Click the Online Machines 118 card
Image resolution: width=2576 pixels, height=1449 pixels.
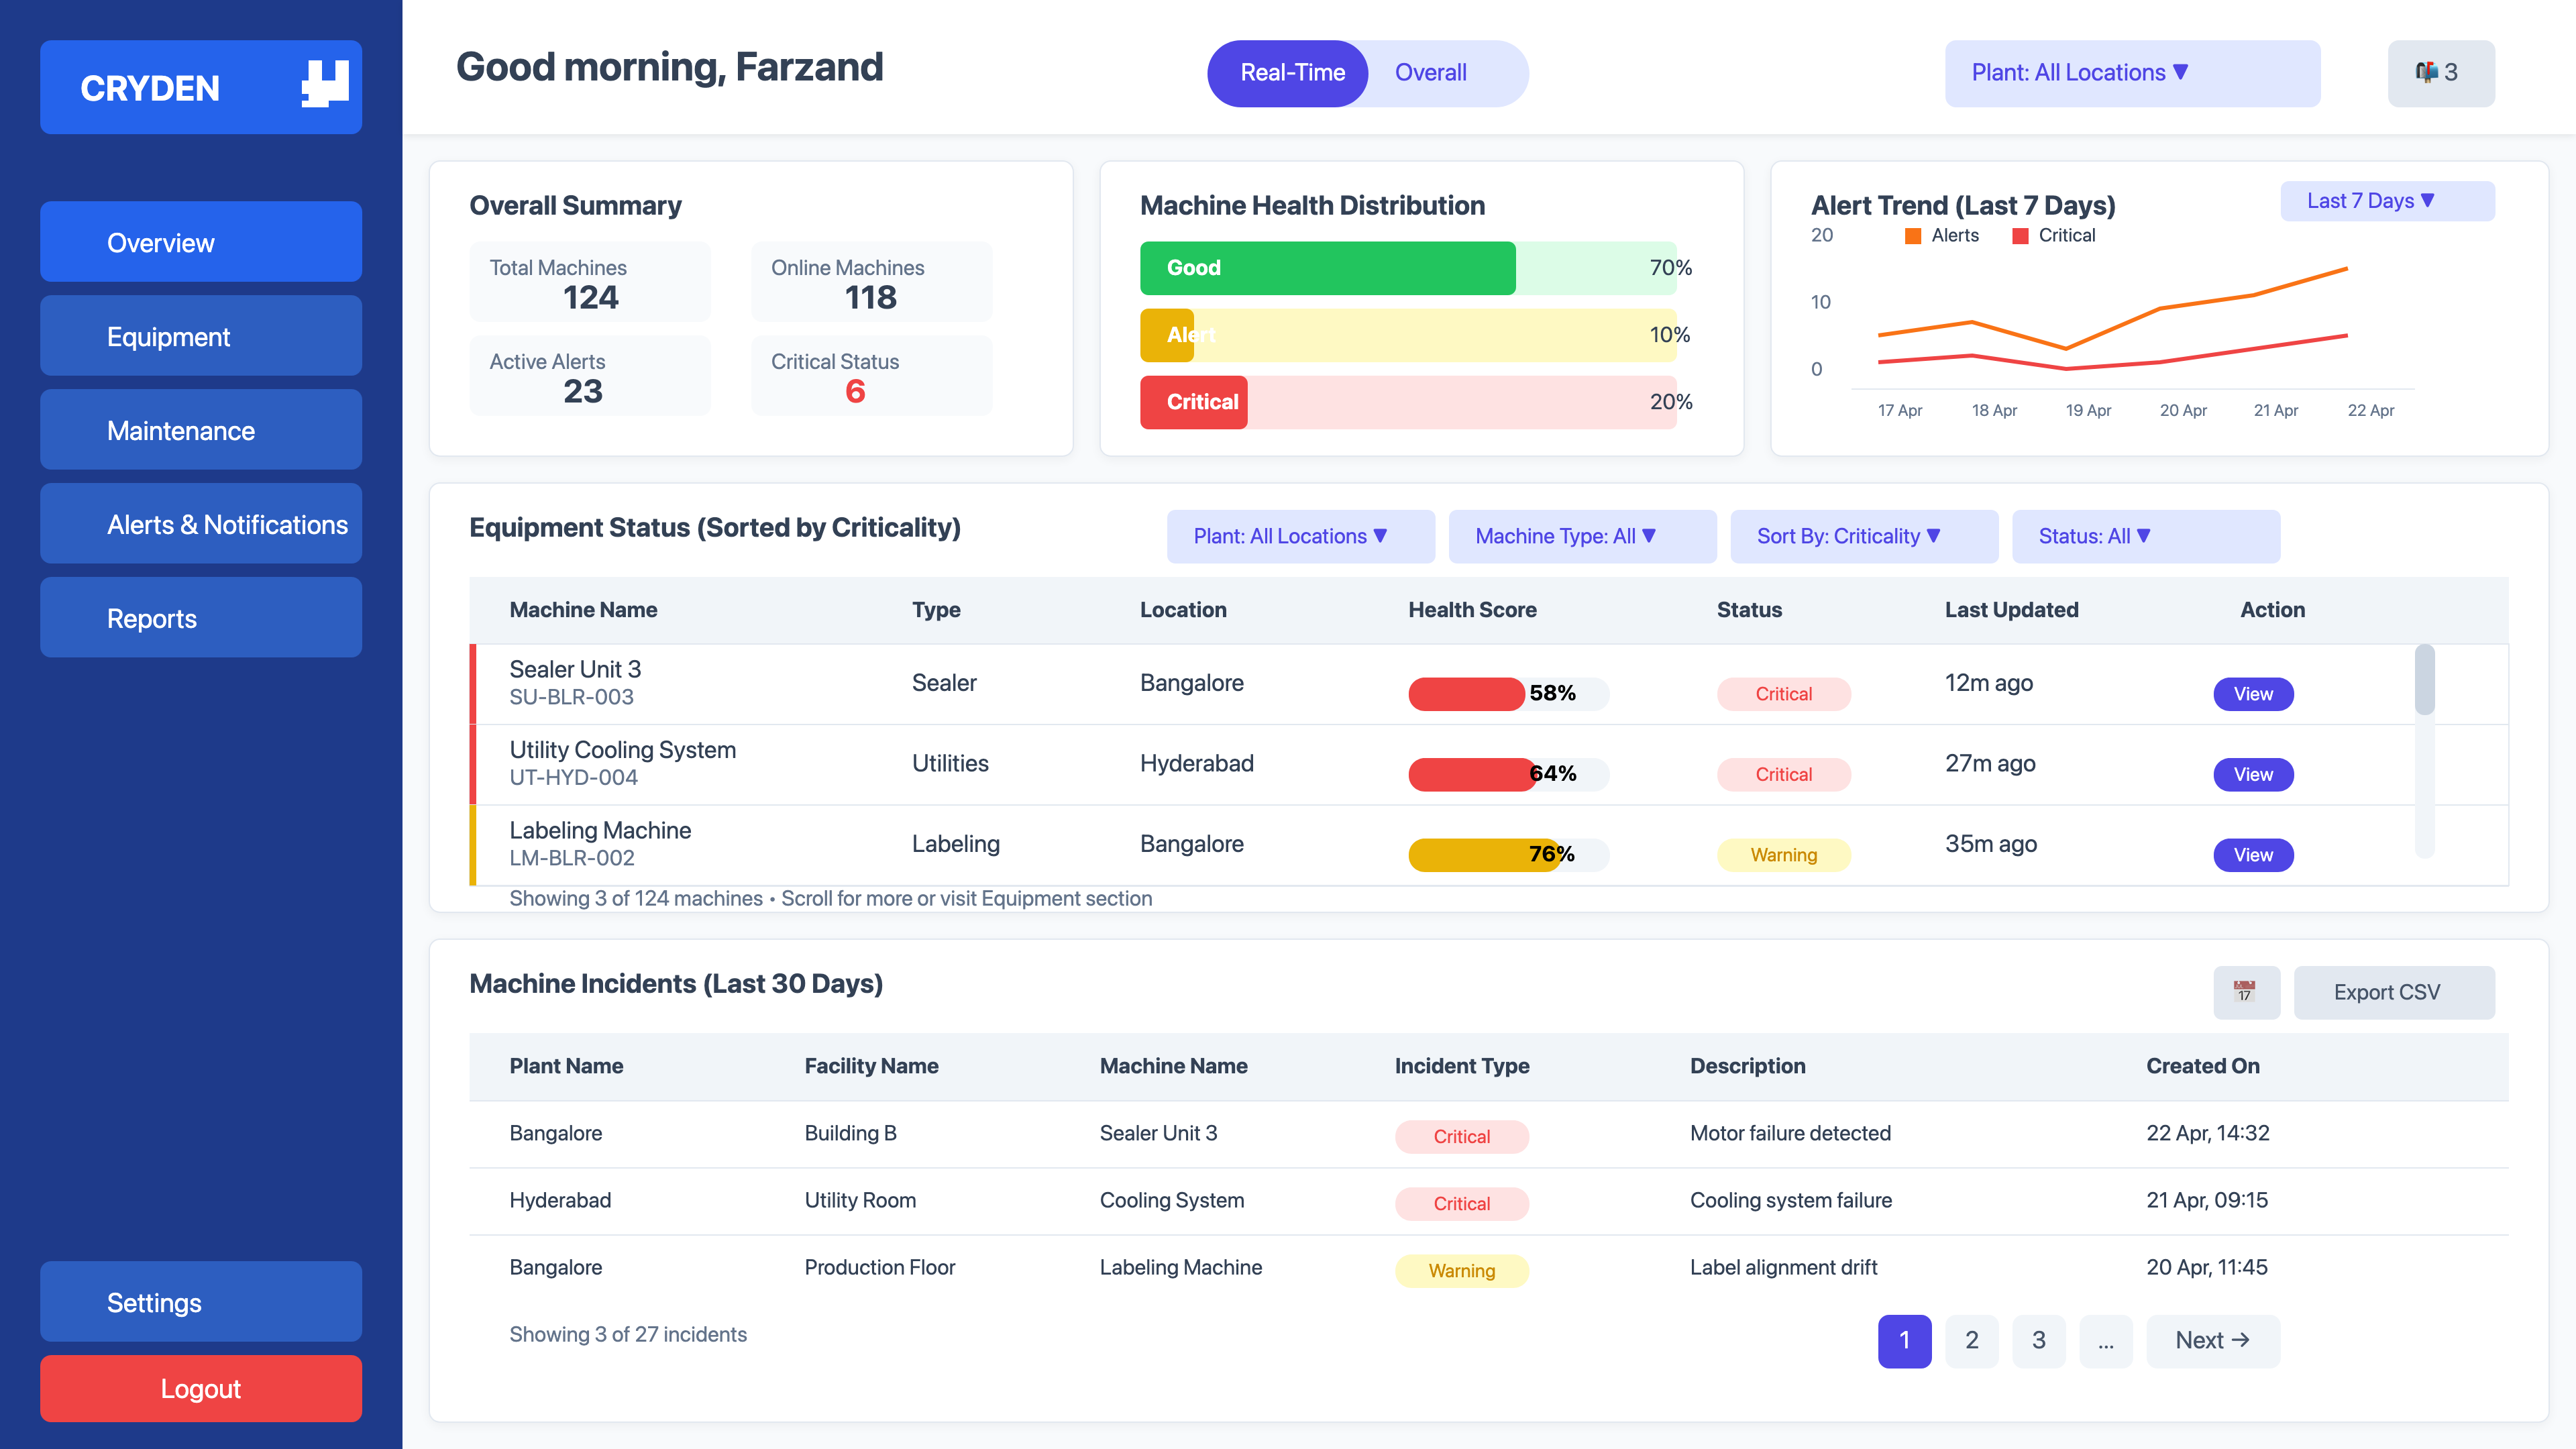pyautogui.click(x=872, y=282)
